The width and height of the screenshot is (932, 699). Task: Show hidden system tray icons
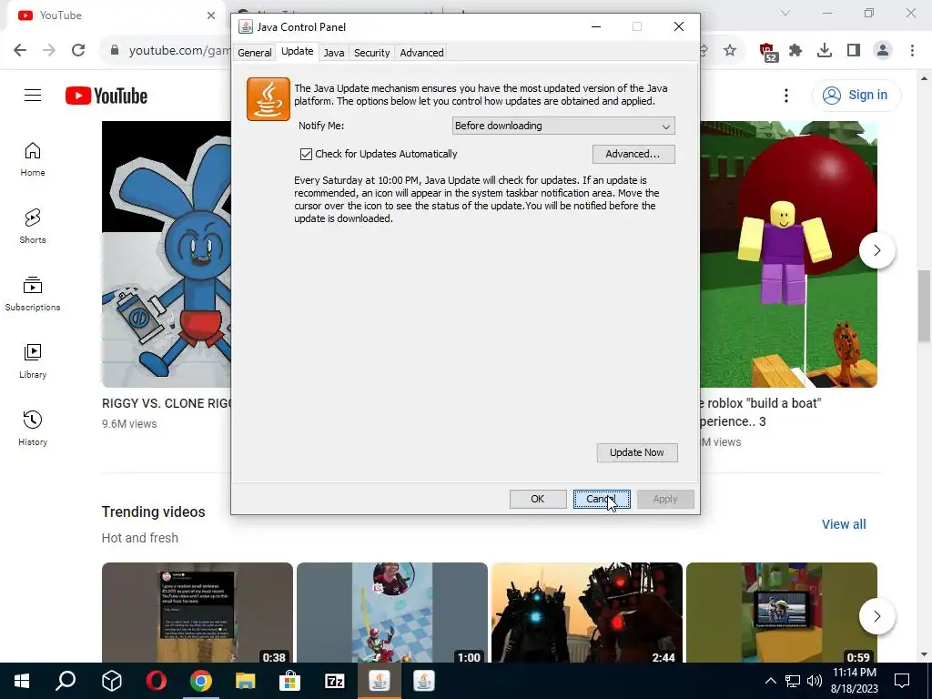(x=770, y=681)
